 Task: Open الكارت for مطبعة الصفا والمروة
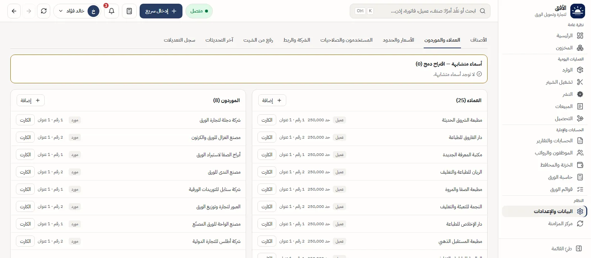click(267, 189)
